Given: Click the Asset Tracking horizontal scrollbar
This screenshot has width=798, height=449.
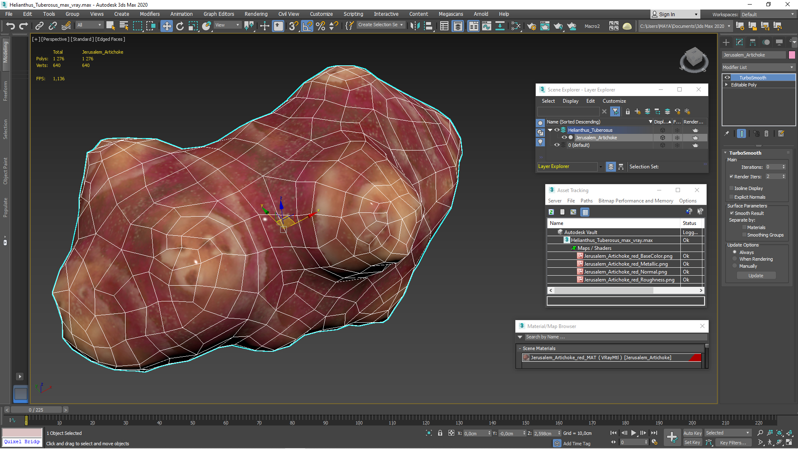Looking at the screenshot, I should coord(604,291).
